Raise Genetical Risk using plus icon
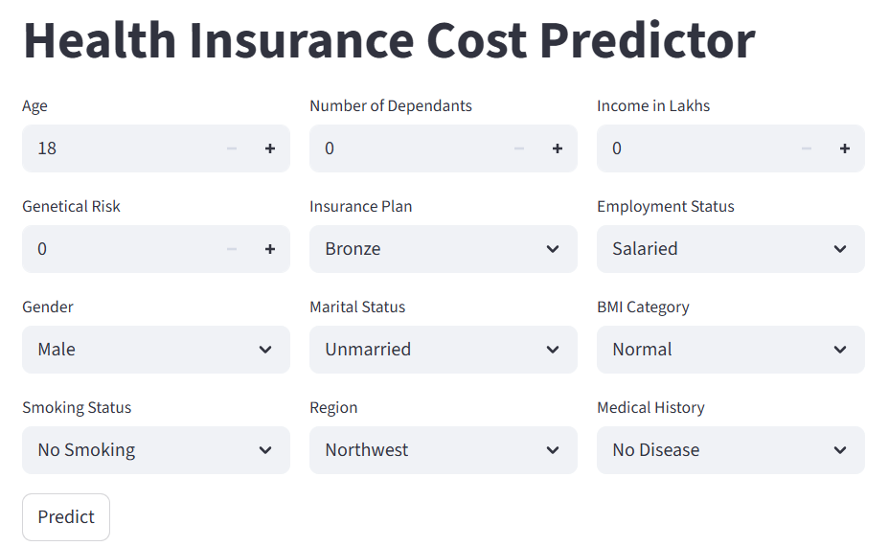This screenshot has width=889, height=546. 270,249
